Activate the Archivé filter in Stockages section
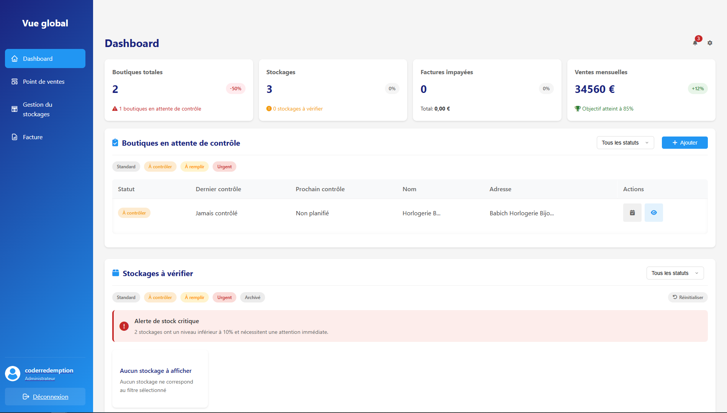 (x=252, y=297)
